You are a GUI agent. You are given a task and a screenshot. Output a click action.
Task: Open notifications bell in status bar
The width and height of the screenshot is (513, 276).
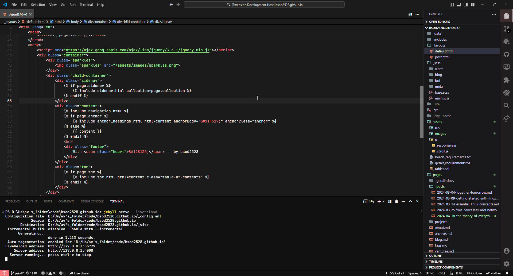point(507,273)
